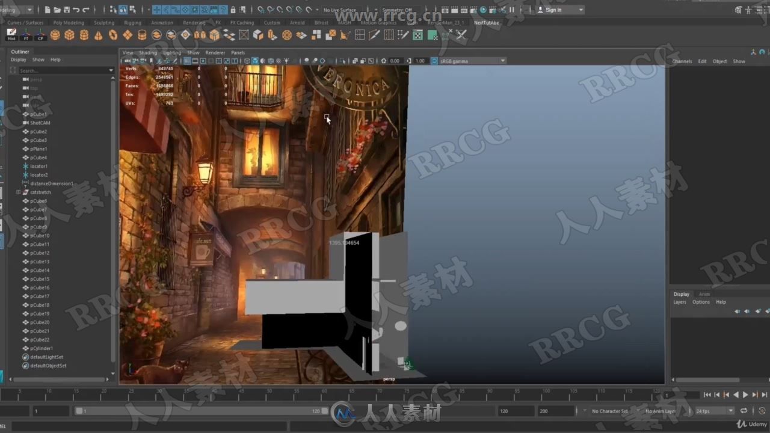The image size is (770, 433).
Task: Play the animation forward
Action: [x=745, y=395]
